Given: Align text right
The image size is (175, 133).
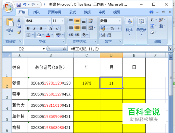Looking at the screenshot, I should pos(84,28).
